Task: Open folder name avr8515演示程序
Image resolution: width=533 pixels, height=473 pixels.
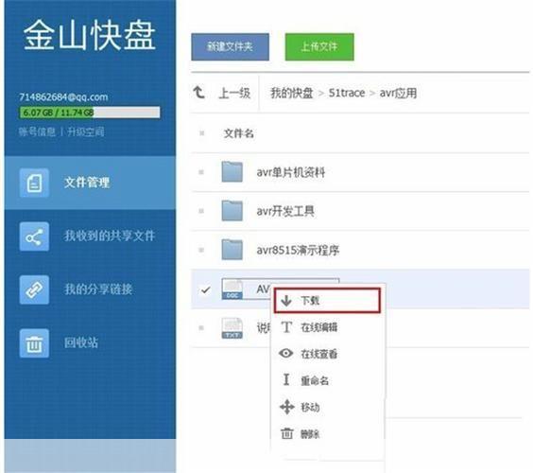Action: point(298,251)
